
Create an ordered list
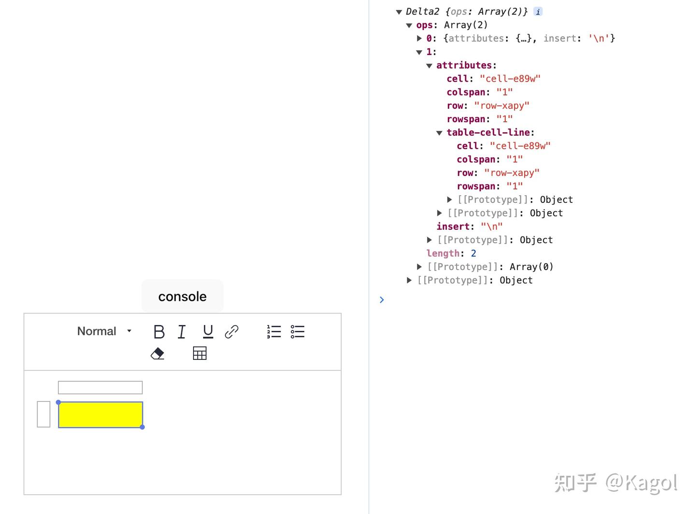pos(273,331)
